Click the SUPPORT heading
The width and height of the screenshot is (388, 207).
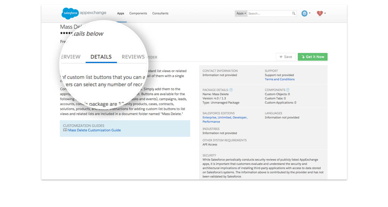[271, 71]
